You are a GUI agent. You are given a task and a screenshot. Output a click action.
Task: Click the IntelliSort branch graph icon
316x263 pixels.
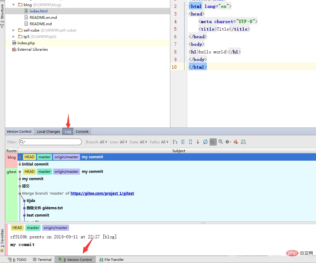(175, 142)
